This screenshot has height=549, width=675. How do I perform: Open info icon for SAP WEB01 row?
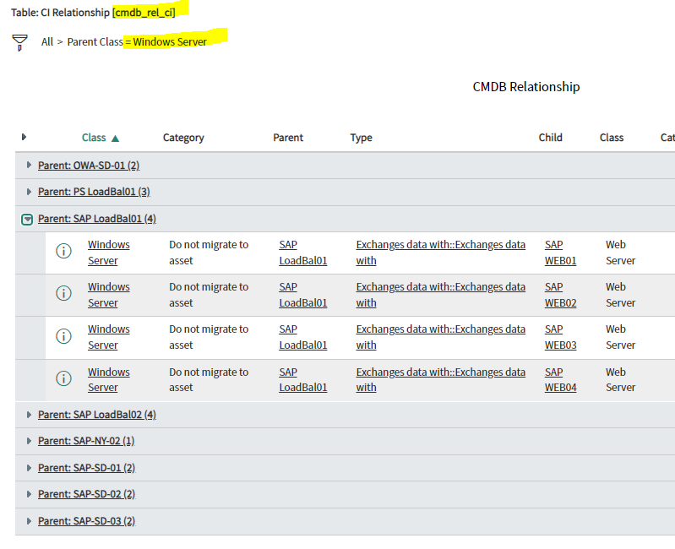coord(63,251)
